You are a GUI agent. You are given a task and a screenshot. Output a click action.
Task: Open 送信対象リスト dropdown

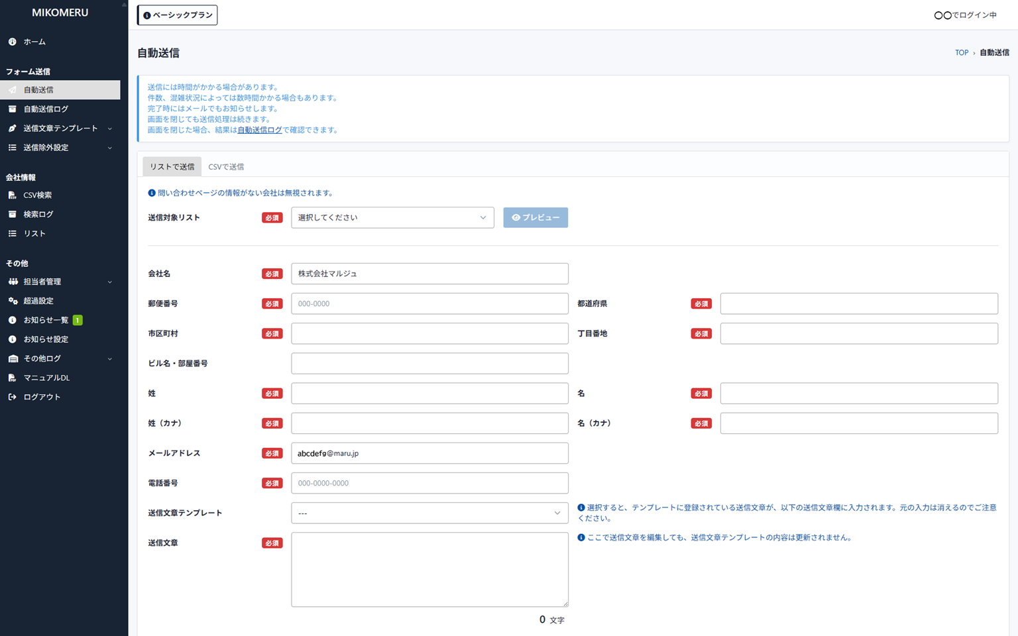tap(392, 217)
